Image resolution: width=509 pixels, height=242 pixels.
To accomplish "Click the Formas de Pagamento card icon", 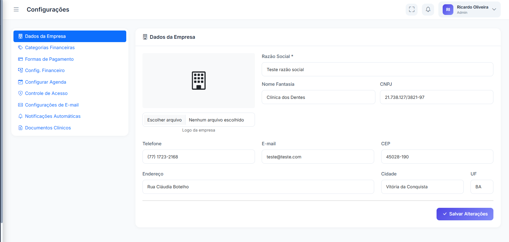I will point(20,59).
